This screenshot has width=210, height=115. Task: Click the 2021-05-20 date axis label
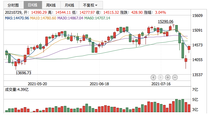tap(37, 84)
